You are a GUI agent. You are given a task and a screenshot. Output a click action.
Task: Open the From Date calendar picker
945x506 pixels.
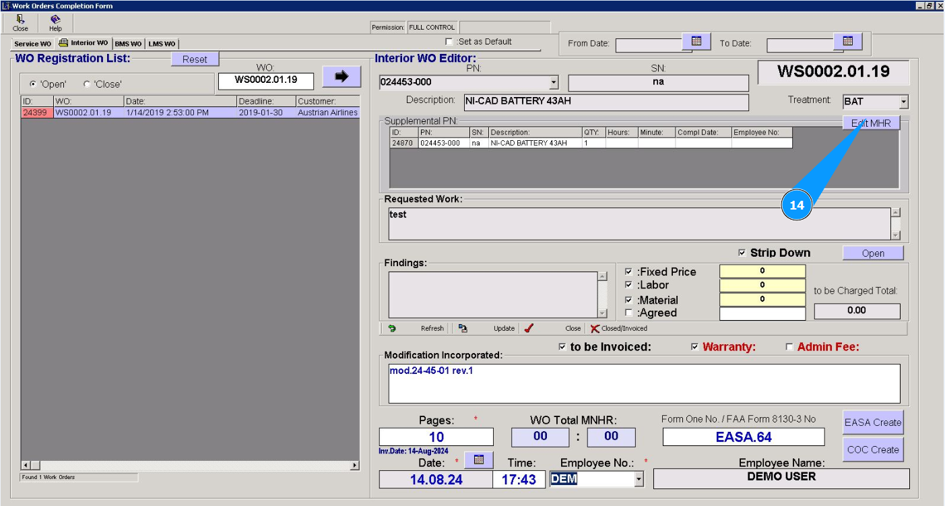pyautogui.click(x=696, y=42)
